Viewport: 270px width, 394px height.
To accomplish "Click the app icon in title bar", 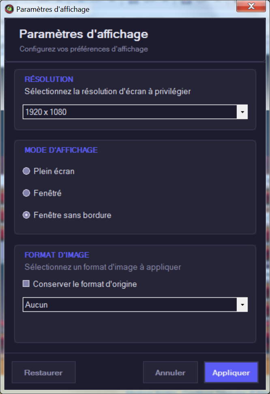I will click(x=9, y=9).
